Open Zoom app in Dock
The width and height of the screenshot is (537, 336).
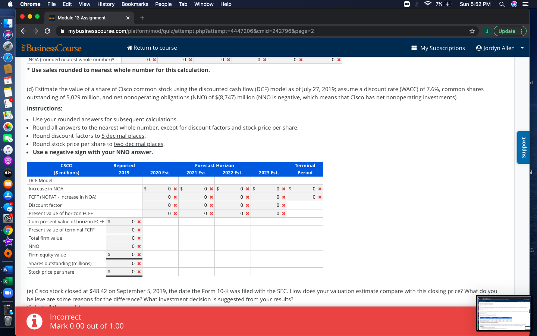[x=8, y=293]
